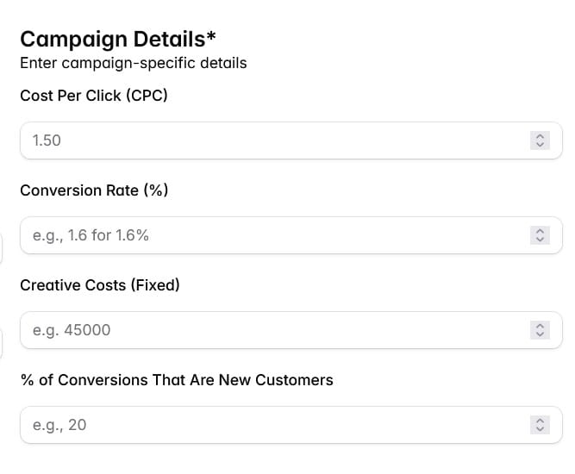The width and height of the screenshot is (575, 474).
Task: Decrement the Conversion Rate stepper down arrow
Action: [540, 239]
